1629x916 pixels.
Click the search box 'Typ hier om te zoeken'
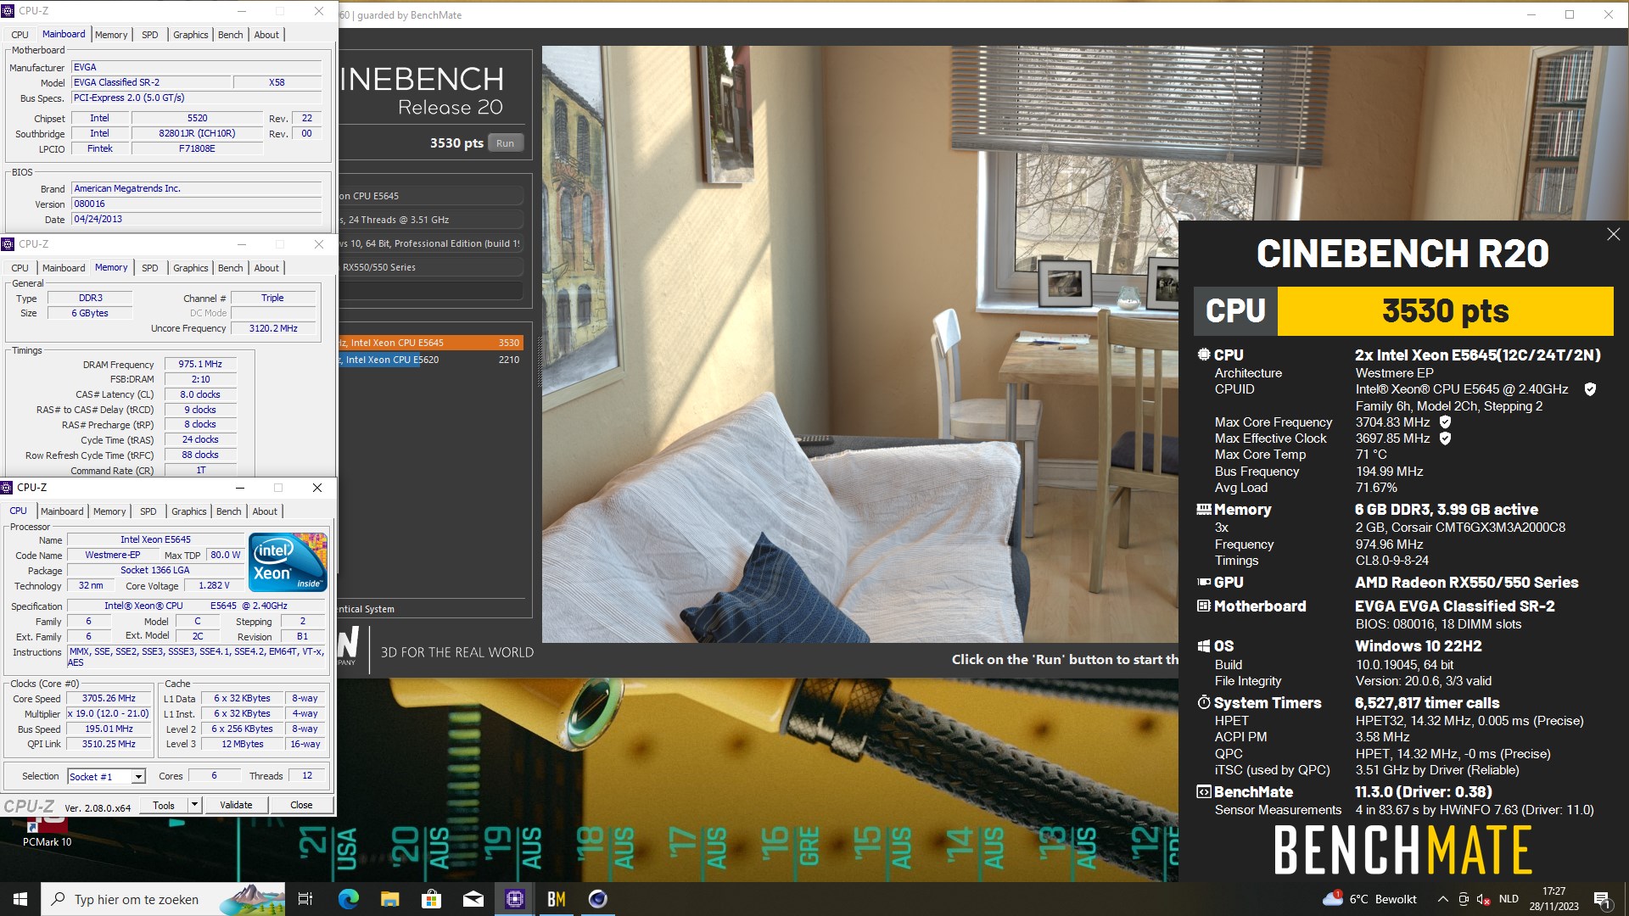[163, 899]
